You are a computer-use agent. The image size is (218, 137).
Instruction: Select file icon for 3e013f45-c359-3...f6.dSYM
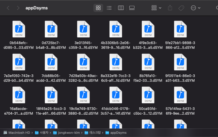click(83, 29)
